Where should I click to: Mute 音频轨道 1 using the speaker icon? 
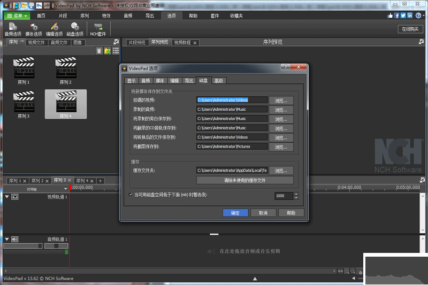(15, 239)
